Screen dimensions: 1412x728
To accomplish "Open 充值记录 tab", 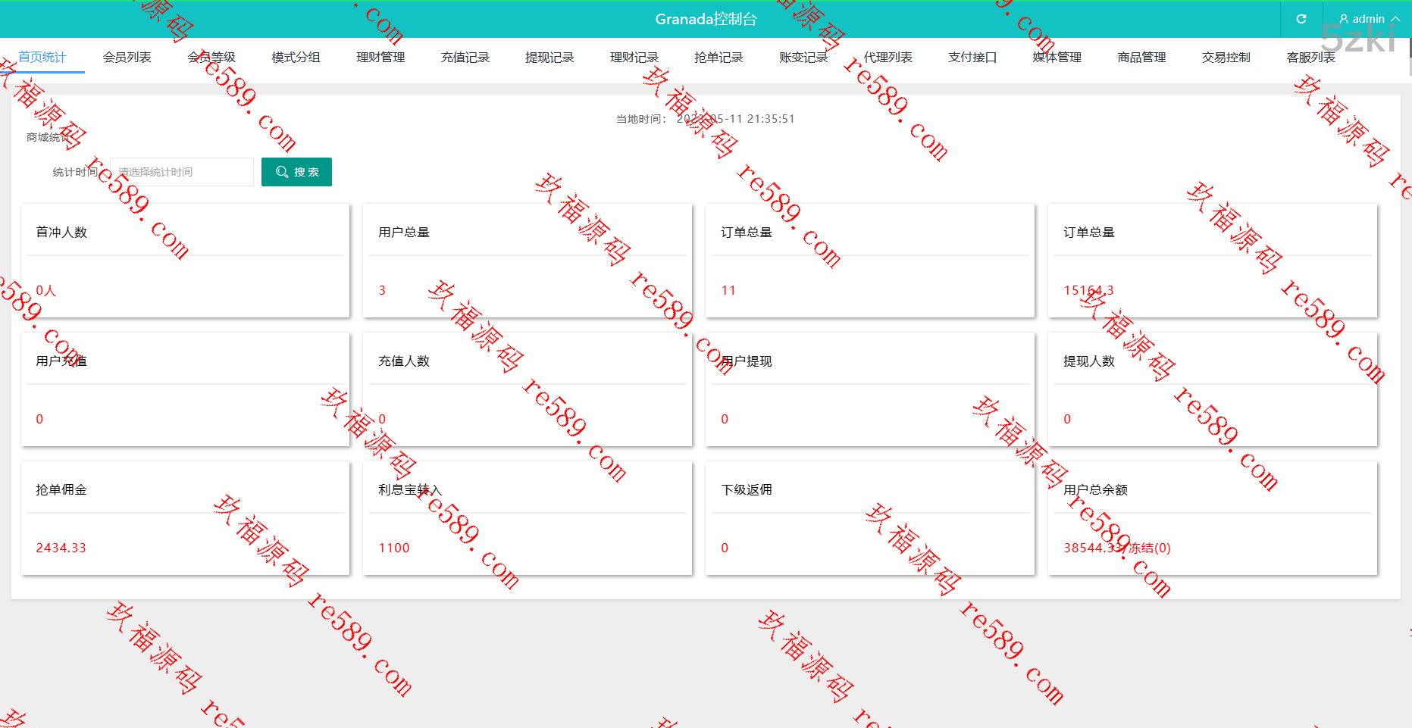I will (465, 58).
